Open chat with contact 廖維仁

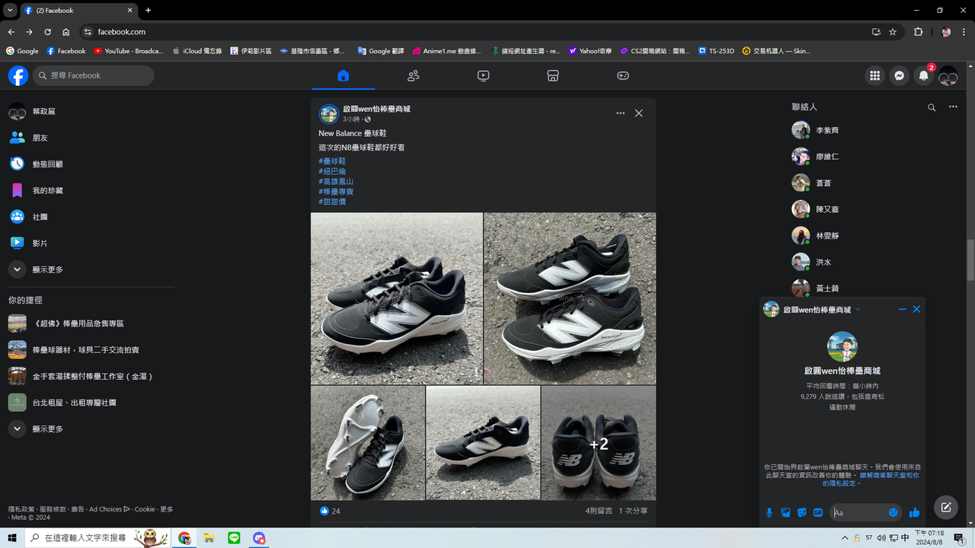(x=876, y=156)
